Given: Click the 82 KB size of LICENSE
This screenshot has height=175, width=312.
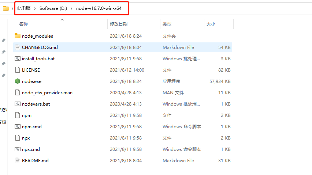Looking at the screenshot, I should click(224, 70).
